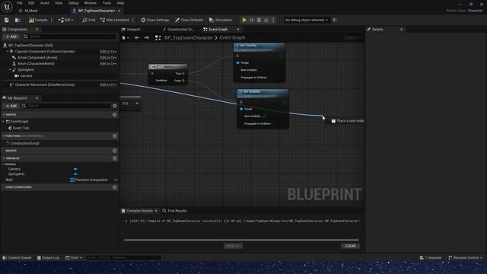Image resolution: width=487 pixels, height=274 pixels.
Task: Close the BP_TopDownCharacter tab
Action: (x=119, y=11)
